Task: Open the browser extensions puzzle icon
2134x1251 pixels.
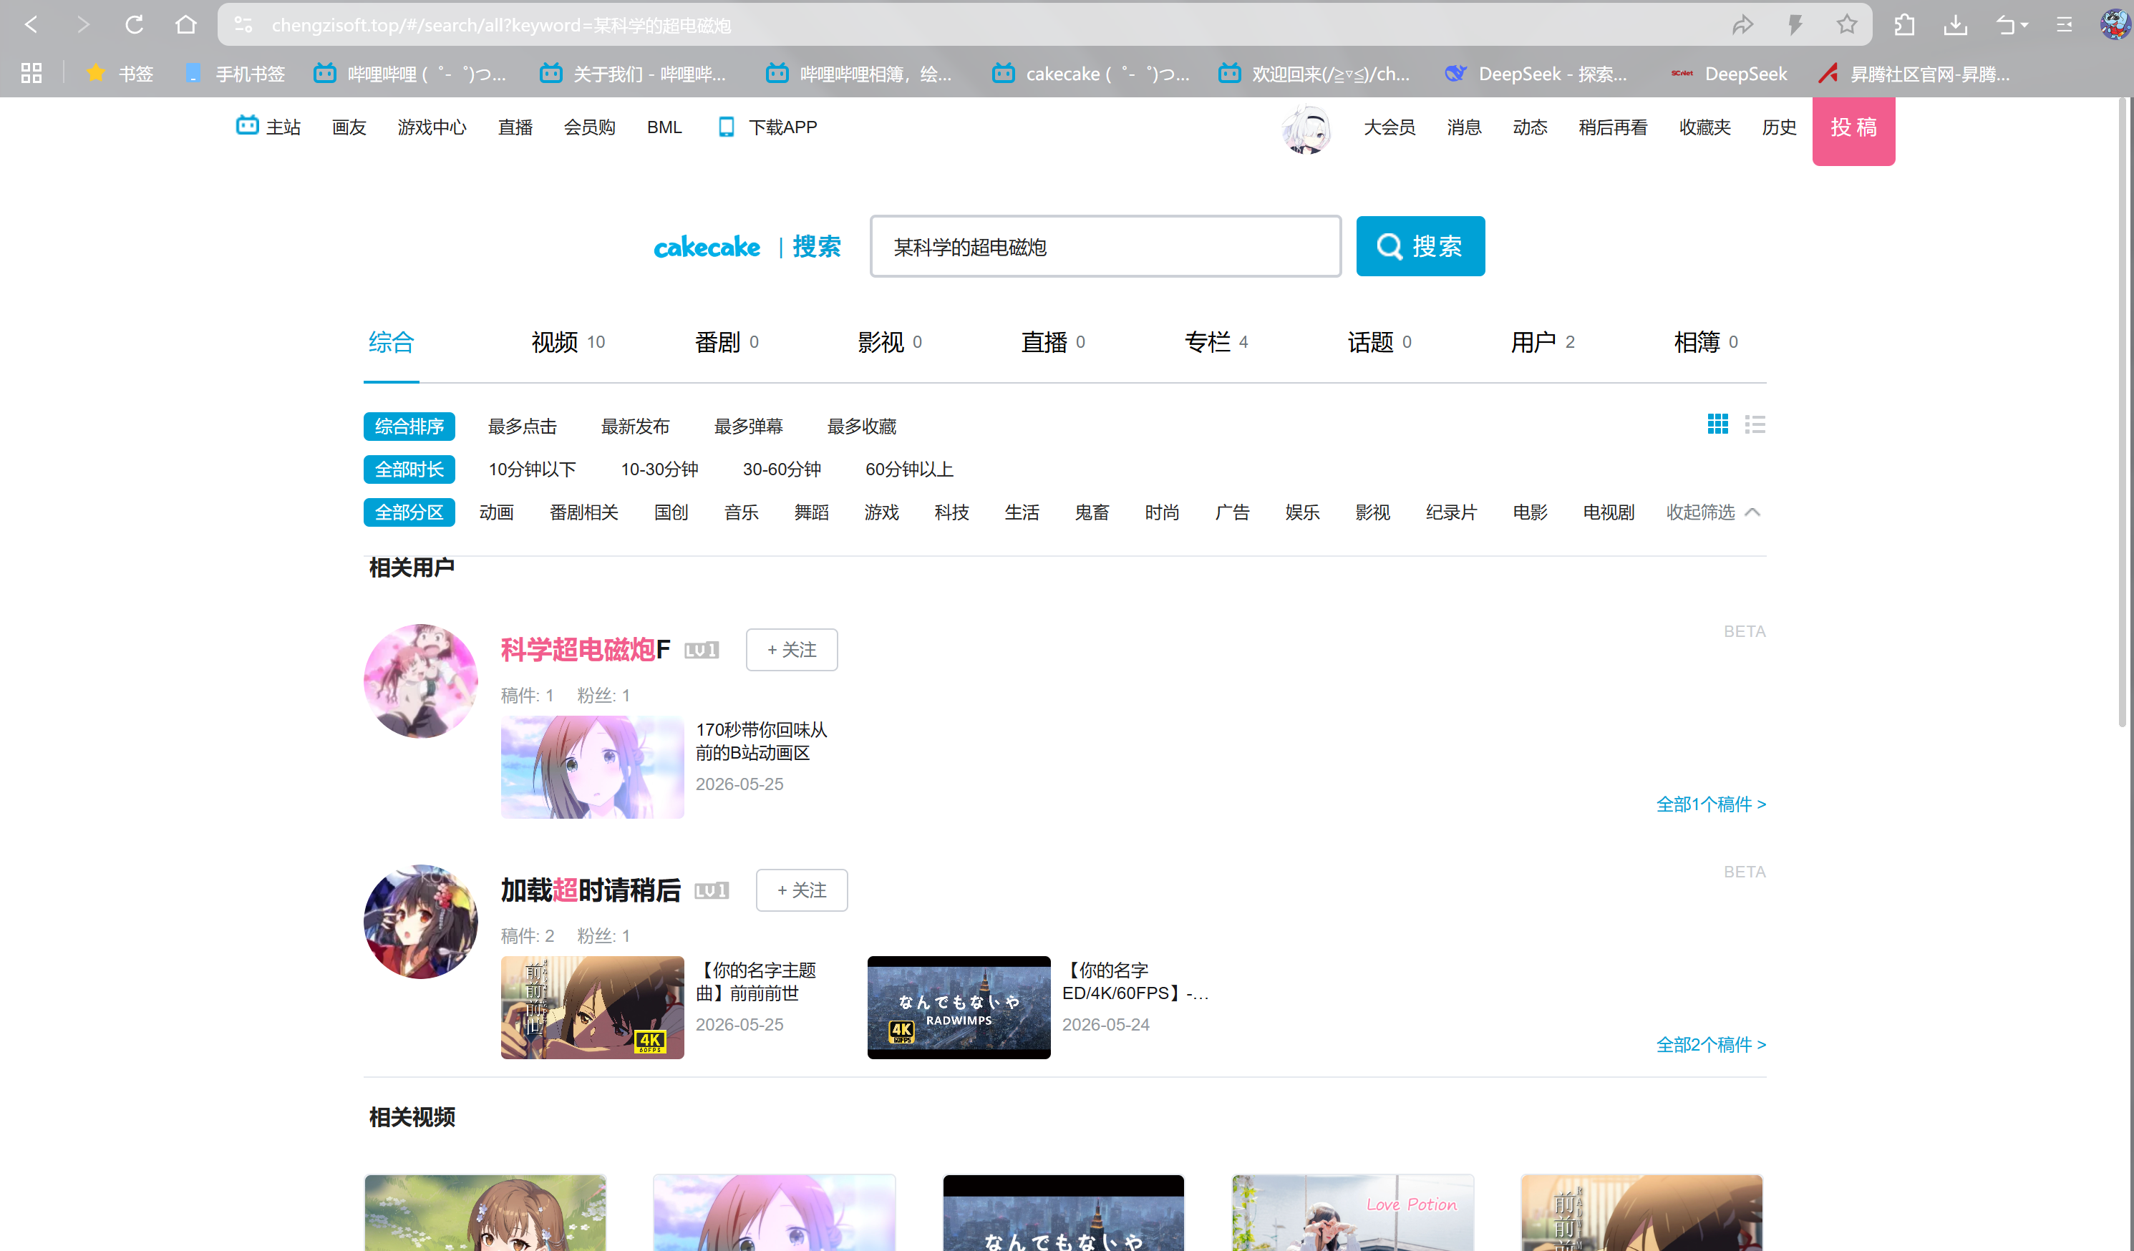Action: click(x=1903, y=24)
